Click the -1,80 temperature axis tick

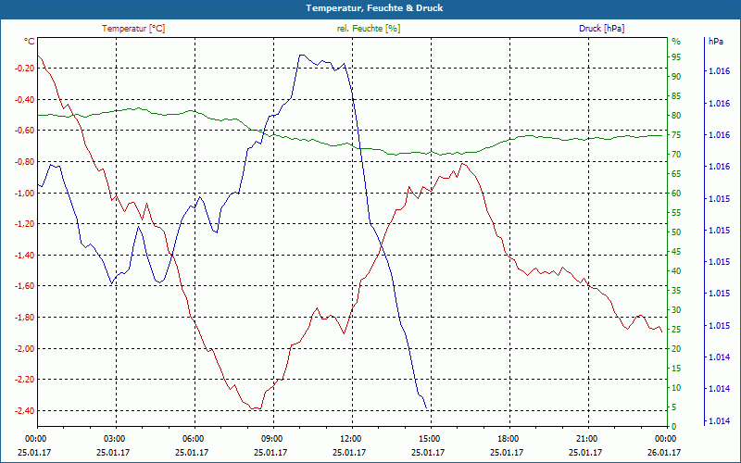25,317
